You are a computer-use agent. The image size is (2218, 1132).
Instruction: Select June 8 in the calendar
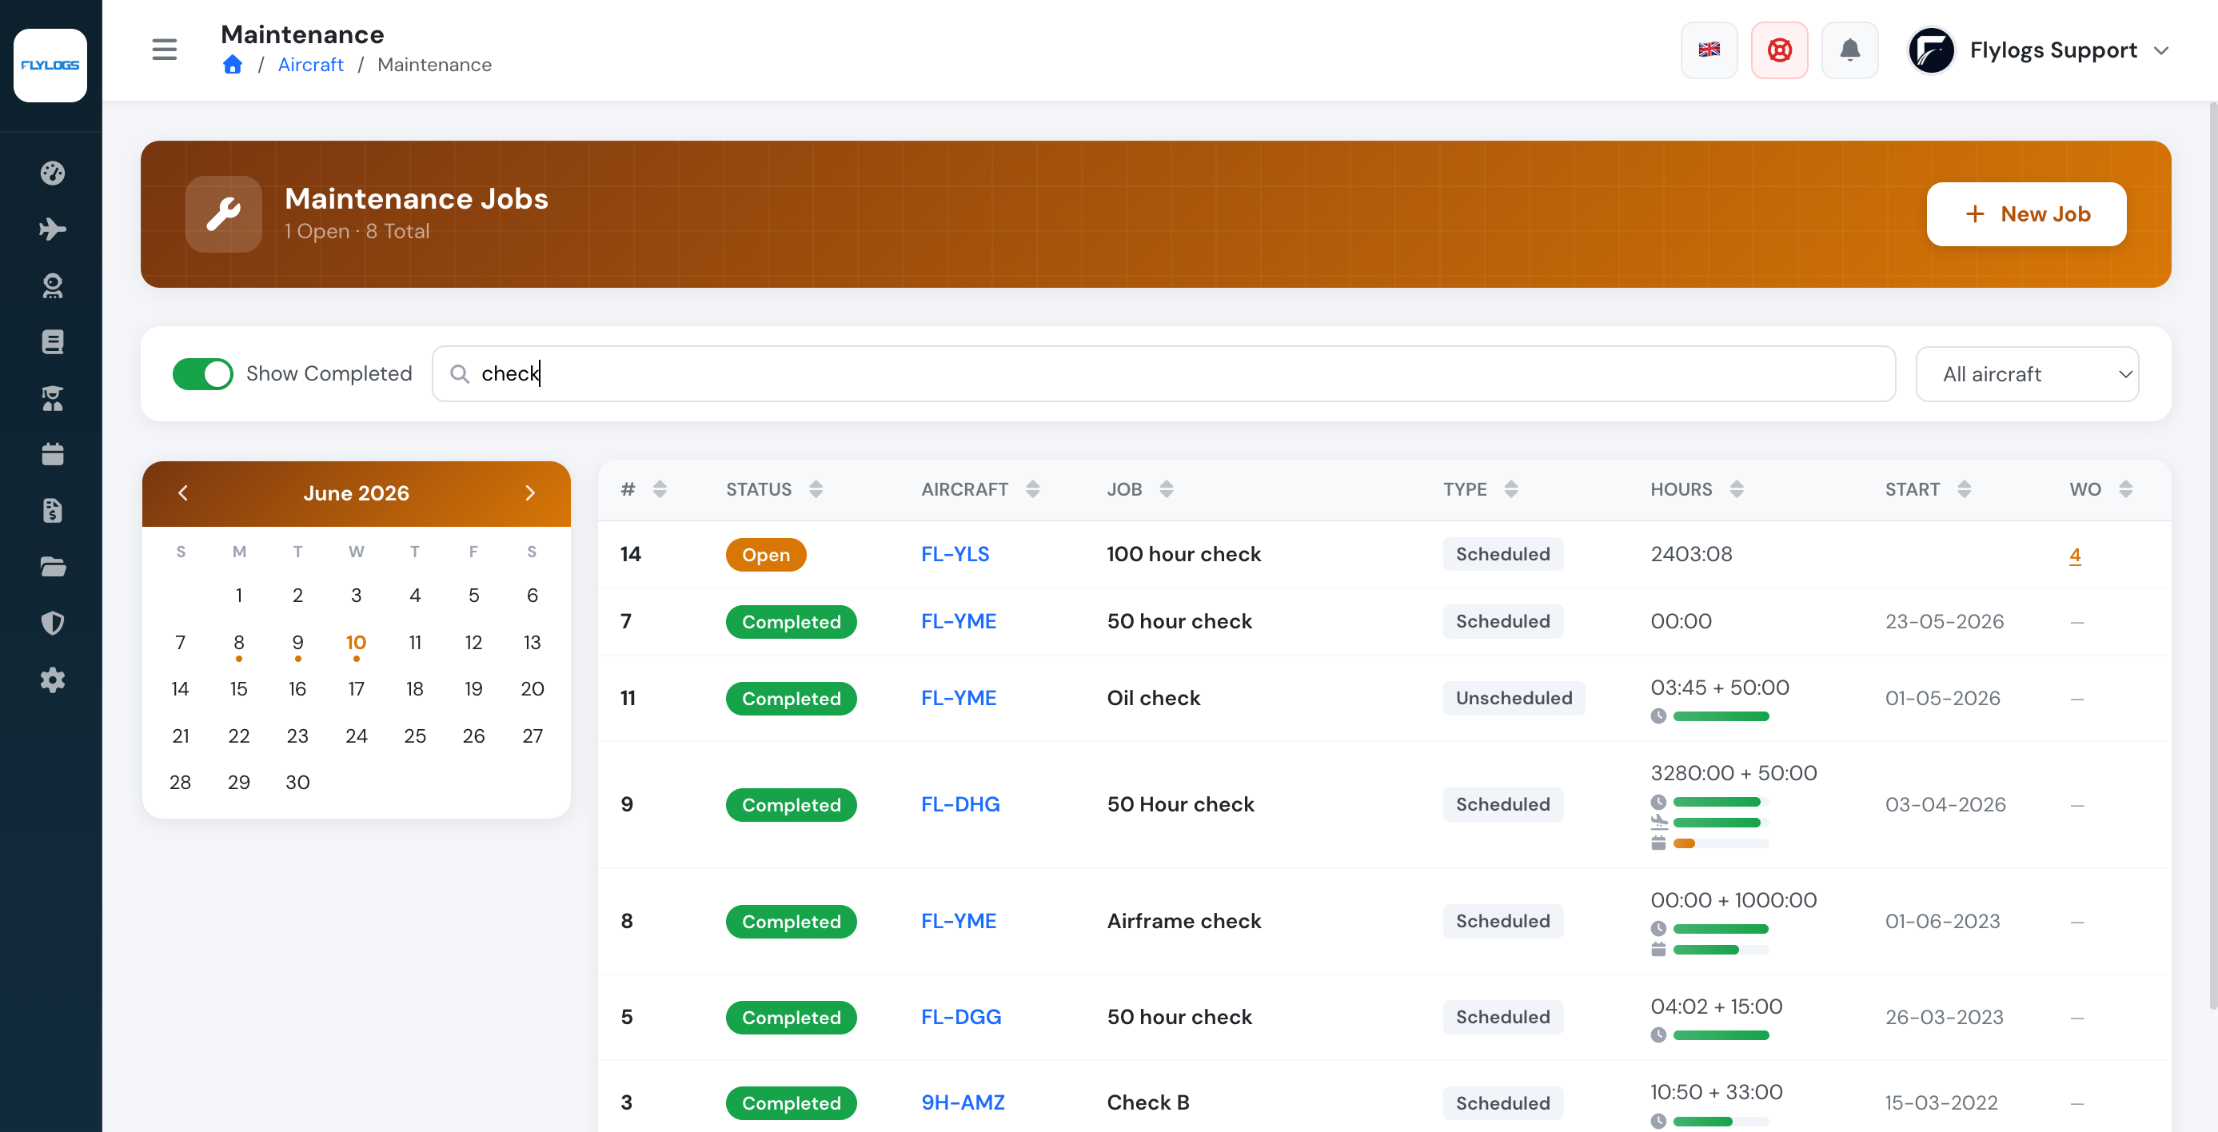pyautogui.click(x=238, y=642)
